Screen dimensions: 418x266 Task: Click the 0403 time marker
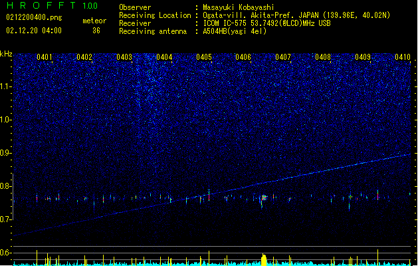click(x=124, y=57)
